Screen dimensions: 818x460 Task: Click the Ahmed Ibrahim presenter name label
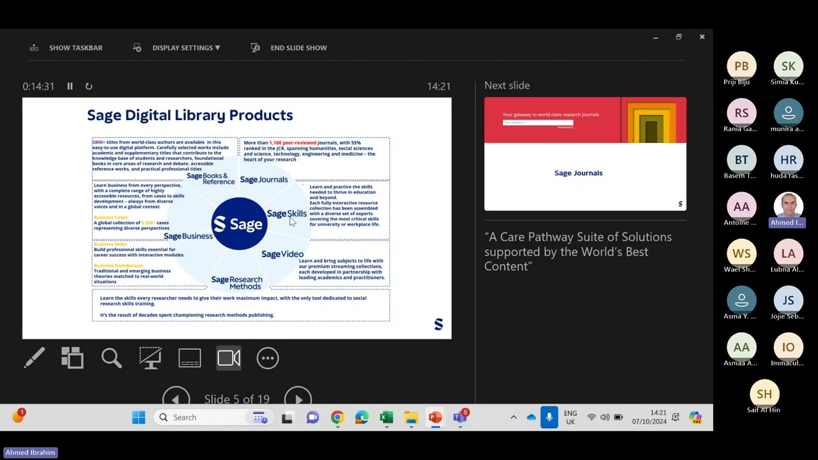[x=30, y=452]
